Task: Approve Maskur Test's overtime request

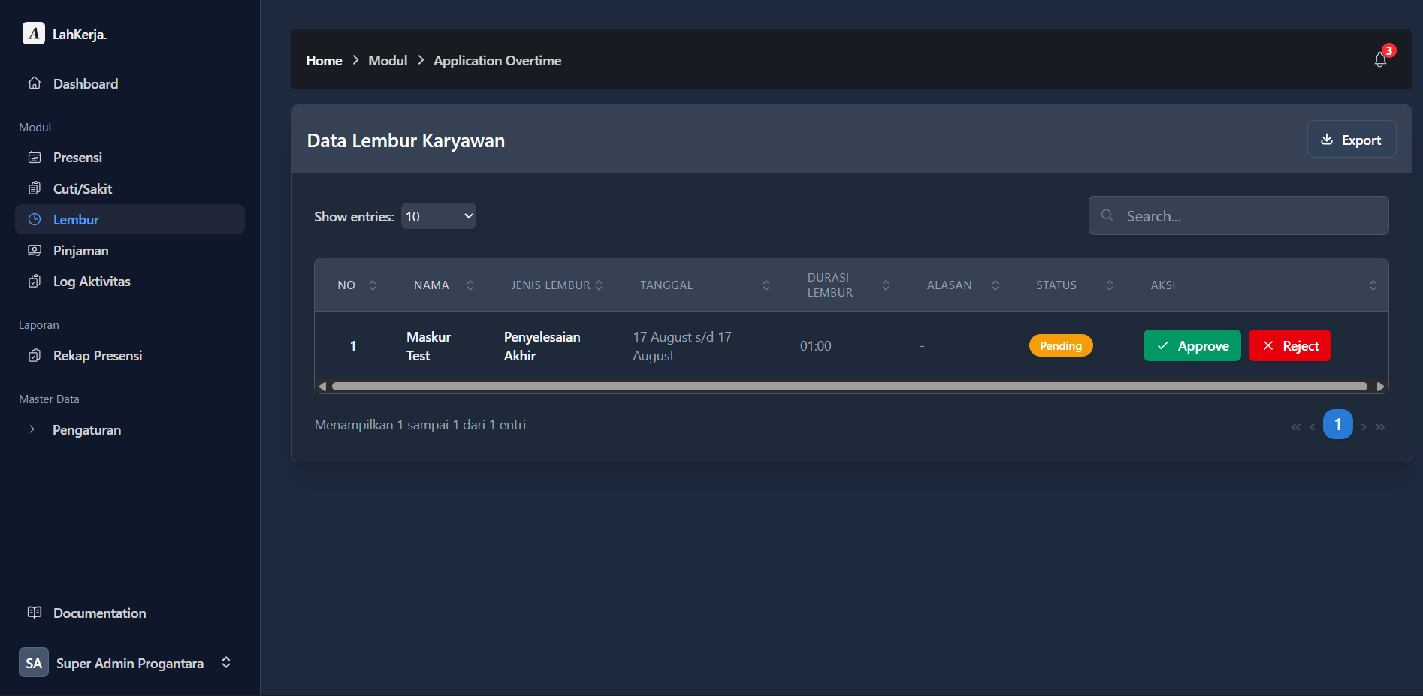Action: (1192, 345)
